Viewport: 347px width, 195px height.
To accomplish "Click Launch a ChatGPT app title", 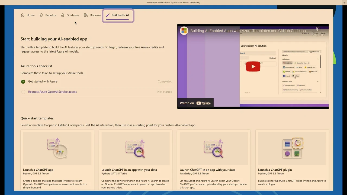I will 38,170.
